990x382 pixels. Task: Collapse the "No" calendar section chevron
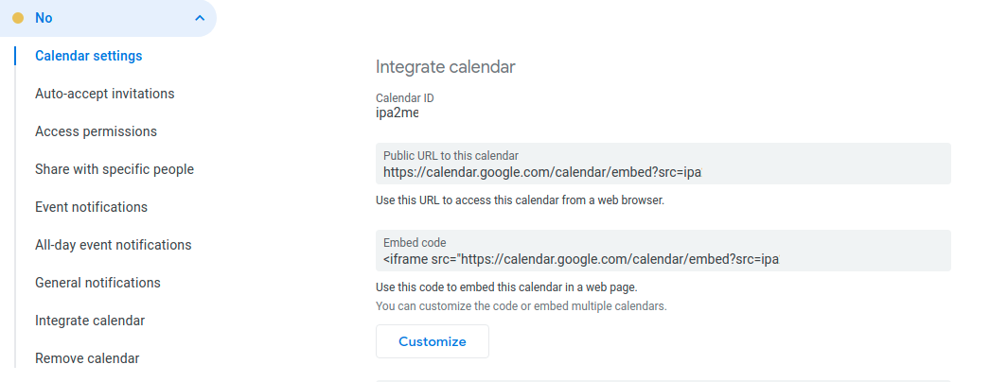[x=199, y=18]
